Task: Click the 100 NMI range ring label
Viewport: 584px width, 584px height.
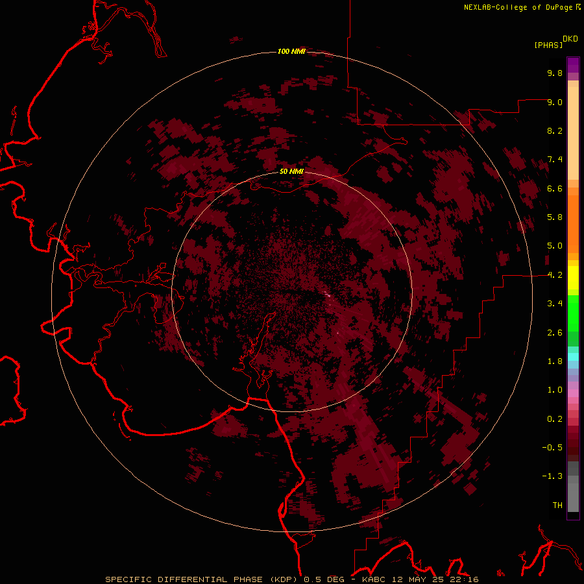Action: click(291, 51)
